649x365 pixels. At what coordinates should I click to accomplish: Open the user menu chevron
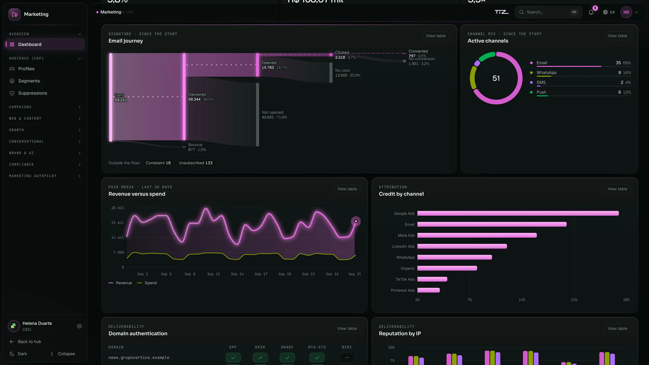(x=636, y=12)
